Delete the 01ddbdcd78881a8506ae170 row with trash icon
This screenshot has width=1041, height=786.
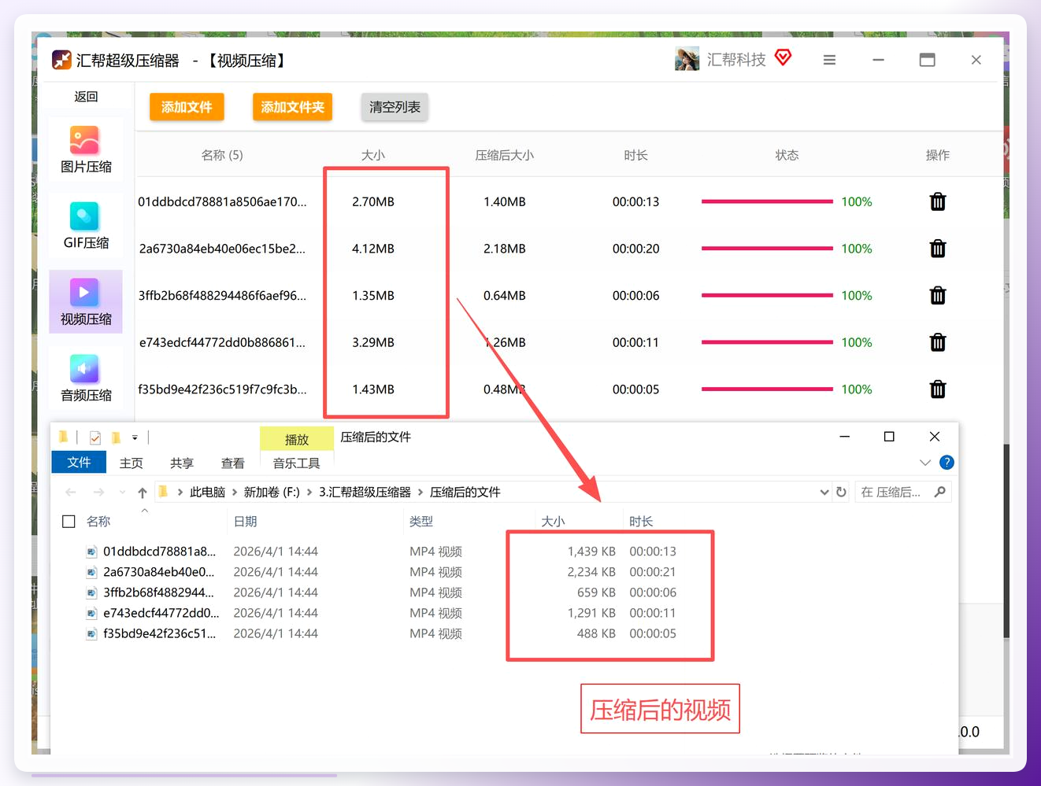(937, 201)
